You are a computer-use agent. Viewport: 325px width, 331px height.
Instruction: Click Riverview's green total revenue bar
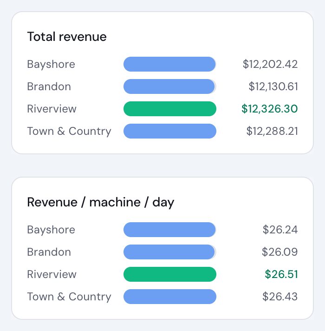170,109
